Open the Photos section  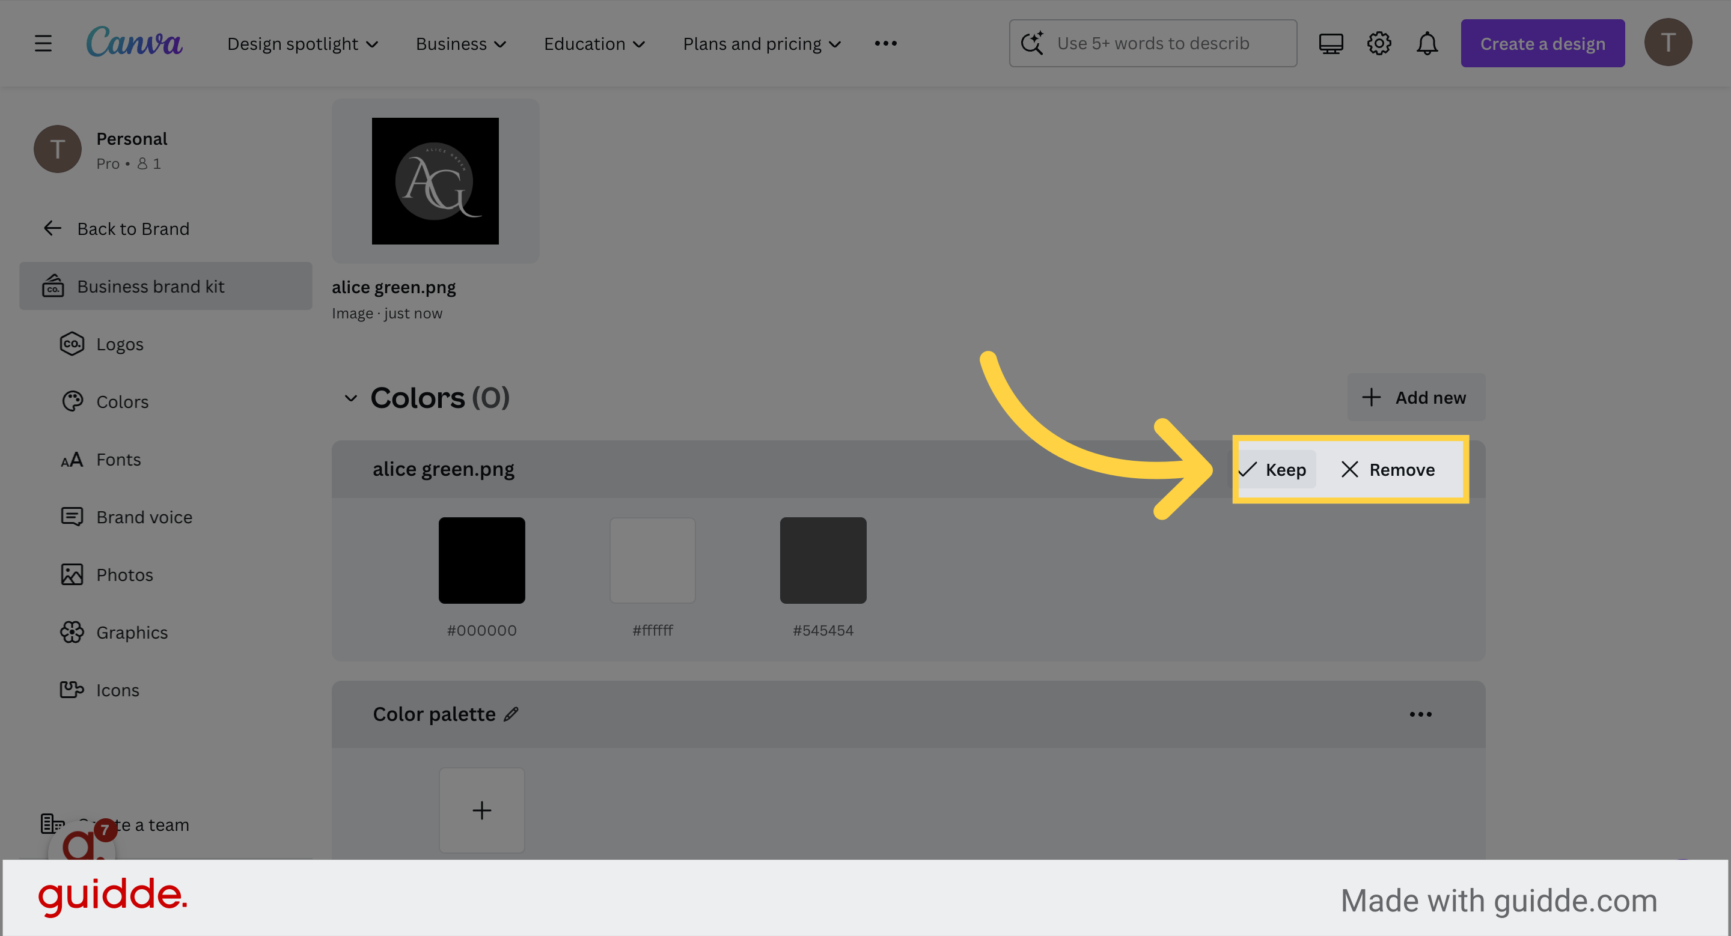click(124, 574)
